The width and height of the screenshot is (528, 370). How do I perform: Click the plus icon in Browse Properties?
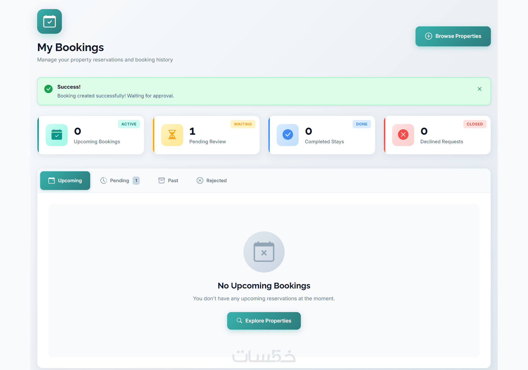point(428,36)
